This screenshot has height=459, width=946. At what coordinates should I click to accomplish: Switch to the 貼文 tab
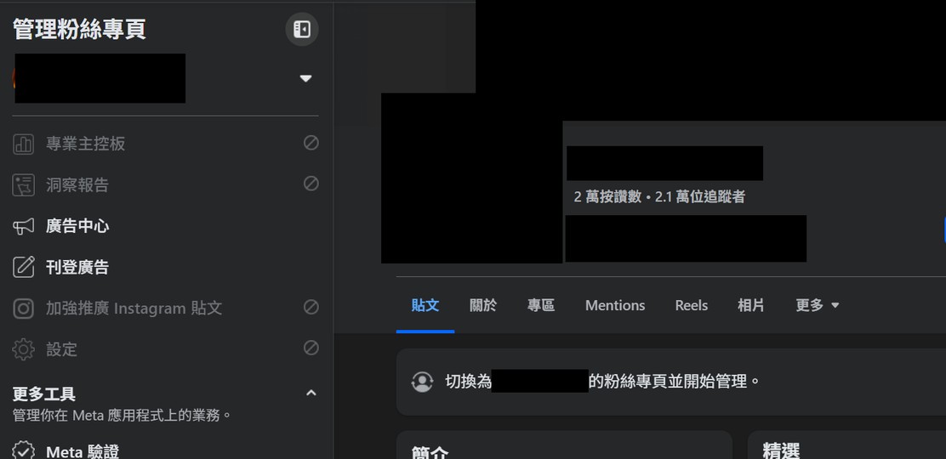(425, 305)
